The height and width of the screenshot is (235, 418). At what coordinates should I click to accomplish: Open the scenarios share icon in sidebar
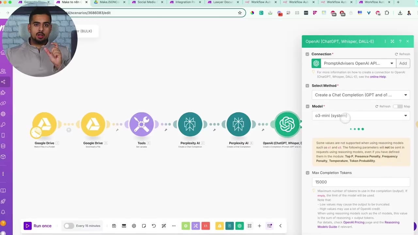[3, 82]
